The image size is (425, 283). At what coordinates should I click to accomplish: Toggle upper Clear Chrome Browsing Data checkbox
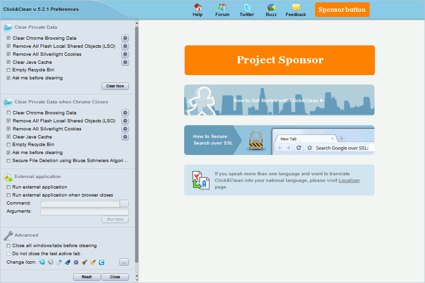coord(8,38)
